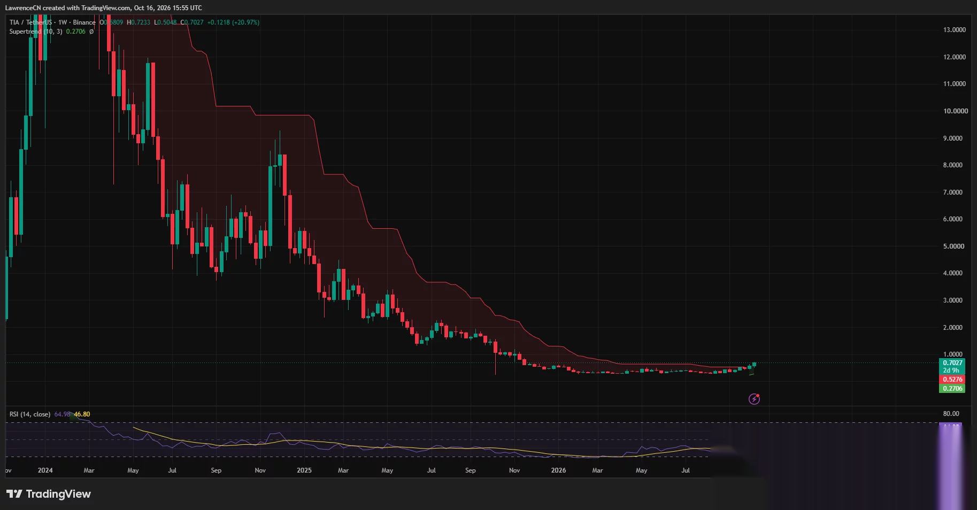The width and height of the screenshot is (977, 510).
Task: Click the 1.0000 price scale label
Action: click(953, 354)
